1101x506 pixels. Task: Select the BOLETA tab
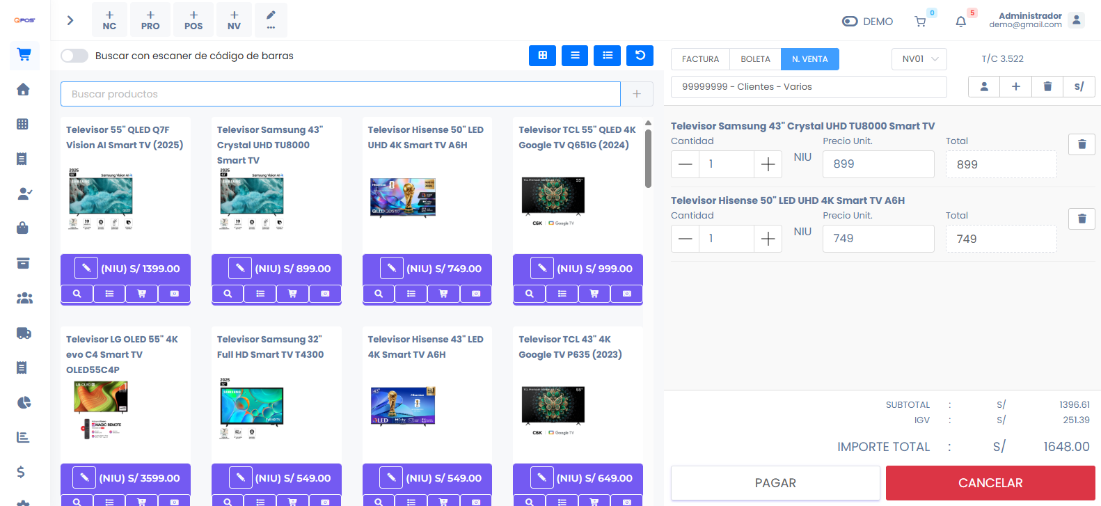[755, 59]
